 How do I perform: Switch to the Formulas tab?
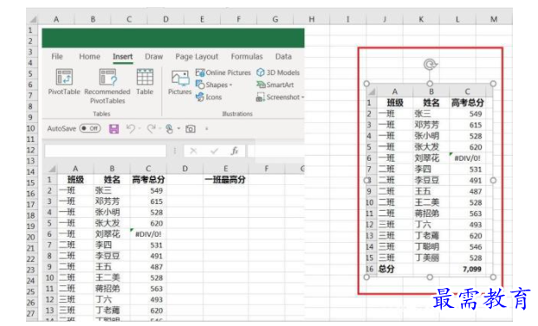247,56
